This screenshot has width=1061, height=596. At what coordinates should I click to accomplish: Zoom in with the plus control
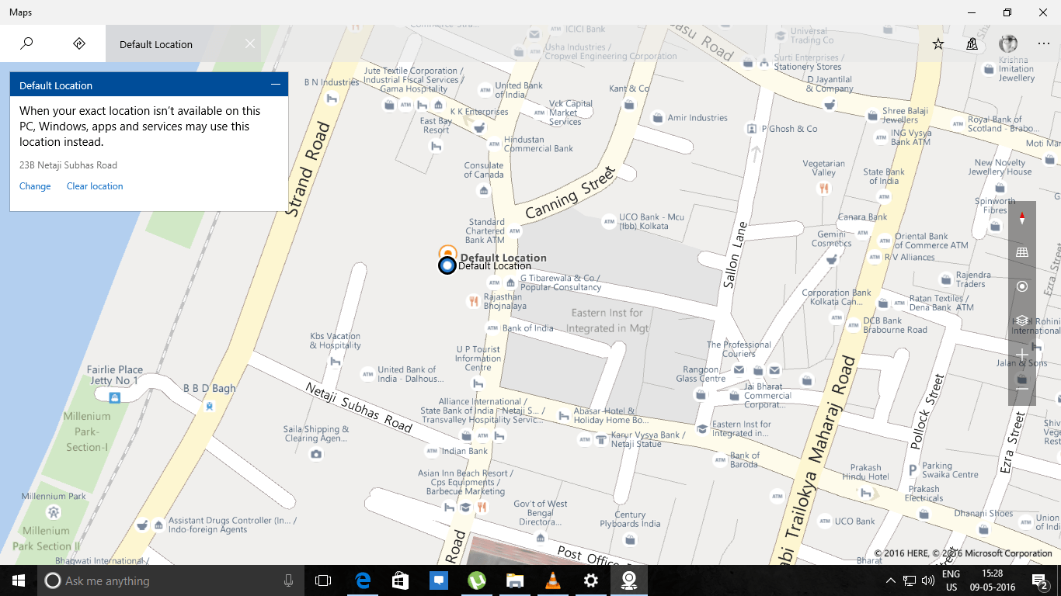tap(1022, 355)
